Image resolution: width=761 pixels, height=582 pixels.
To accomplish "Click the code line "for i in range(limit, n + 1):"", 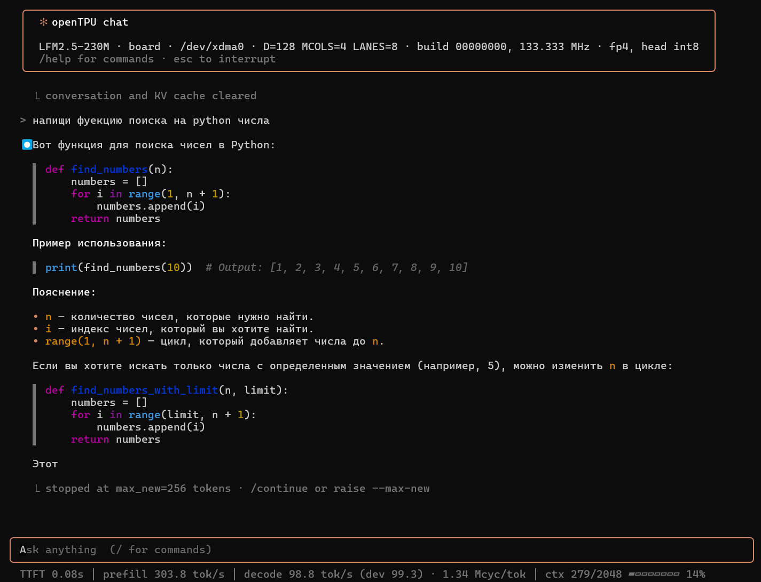I will coord(164,415).
